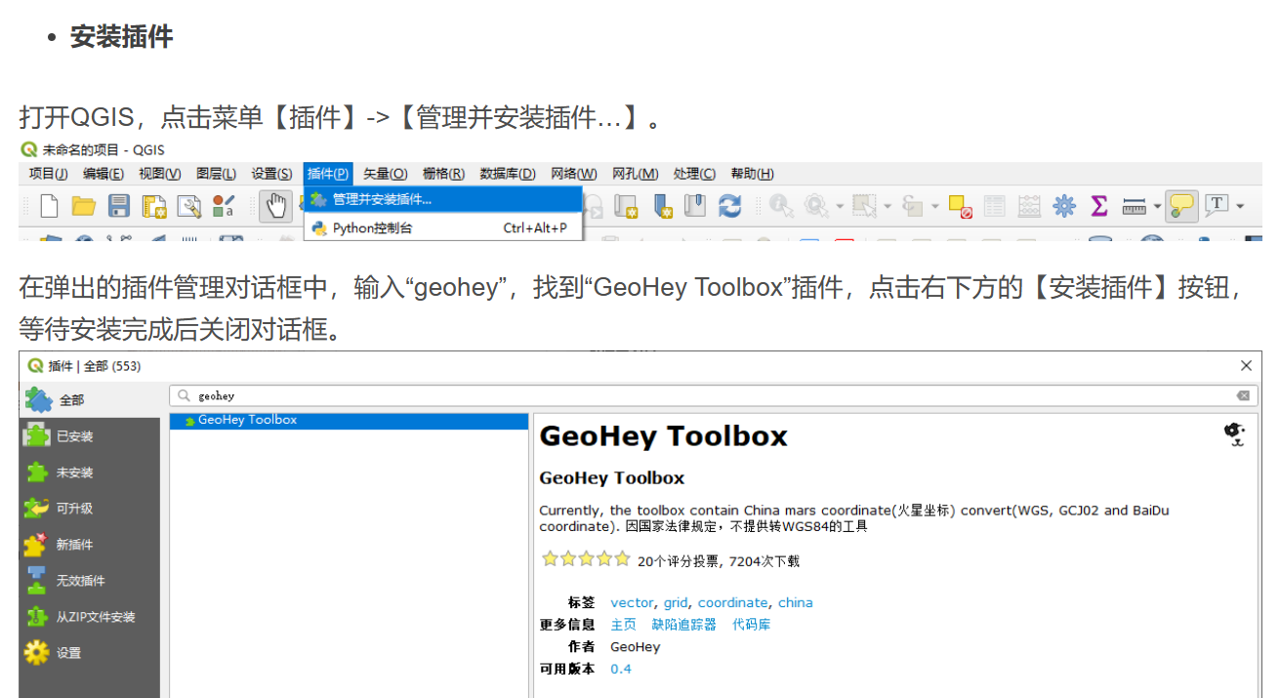This screenshot has width=1280, height=698.
Task: Click the Select Features by Value icon
Action: point(913,206)
